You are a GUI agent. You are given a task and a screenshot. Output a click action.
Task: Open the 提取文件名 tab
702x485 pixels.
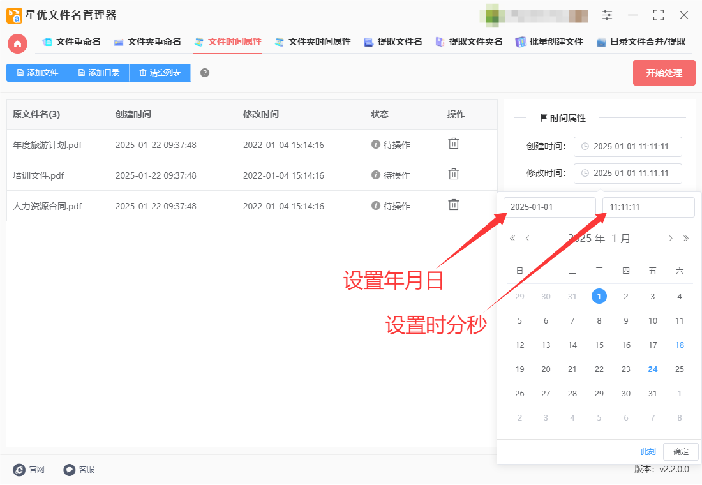tap(393, 42)
